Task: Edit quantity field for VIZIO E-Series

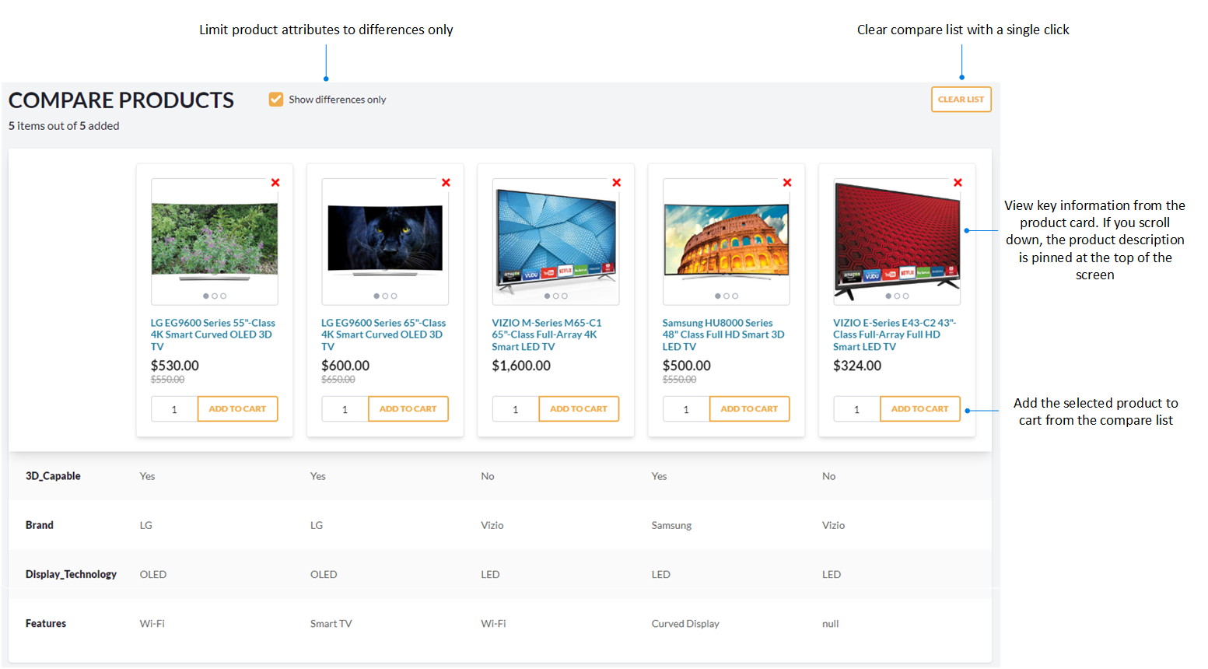Action: tap(856, 409)
